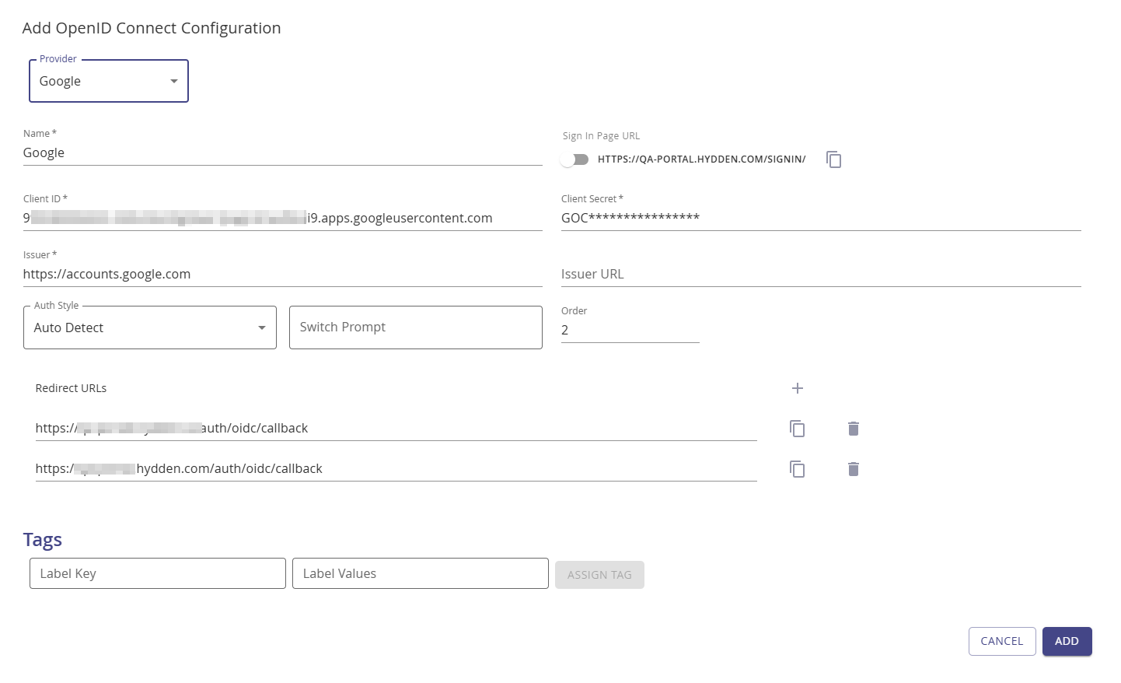
Task: Copy the first redirect URL
Action: click(796, 429)
